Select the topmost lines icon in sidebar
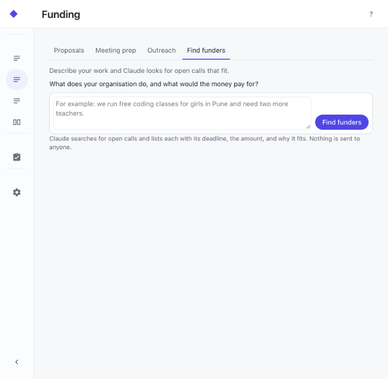388x379 pixels. (17, 58)
